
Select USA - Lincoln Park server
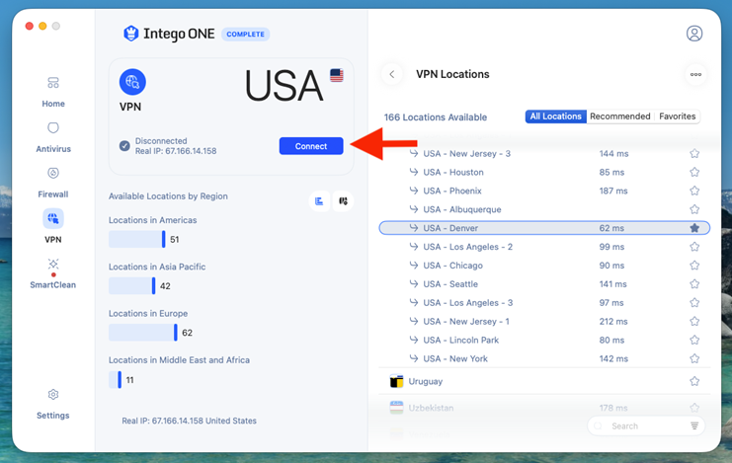click(544, 341)
